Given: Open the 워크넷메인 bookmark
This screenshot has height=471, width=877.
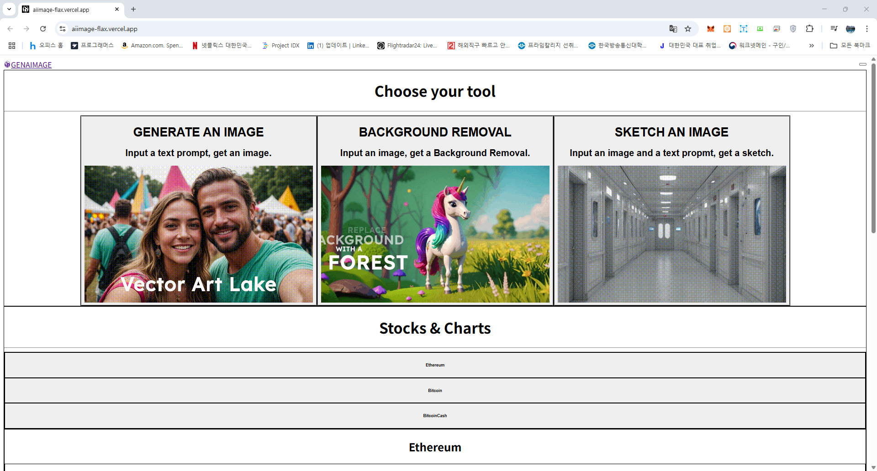Looking at the screenshot, I should click(759, 46).
